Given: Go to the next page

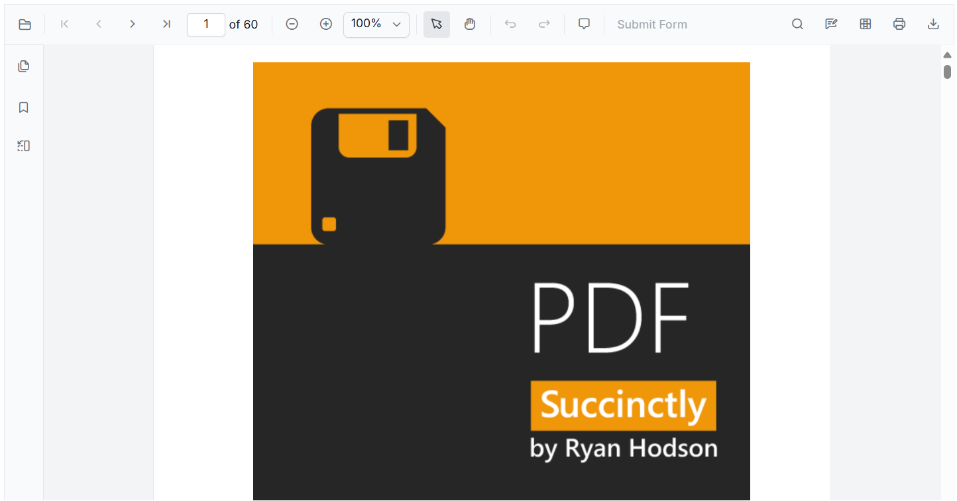Looking at the screenshot, I should pos(133,25).
